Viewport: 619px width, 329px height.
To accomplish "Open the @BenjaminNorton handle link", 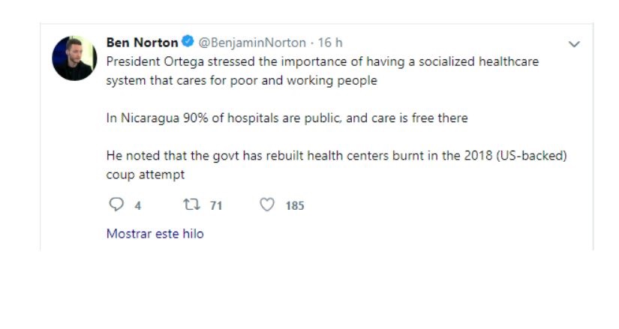I will (252, 43).
